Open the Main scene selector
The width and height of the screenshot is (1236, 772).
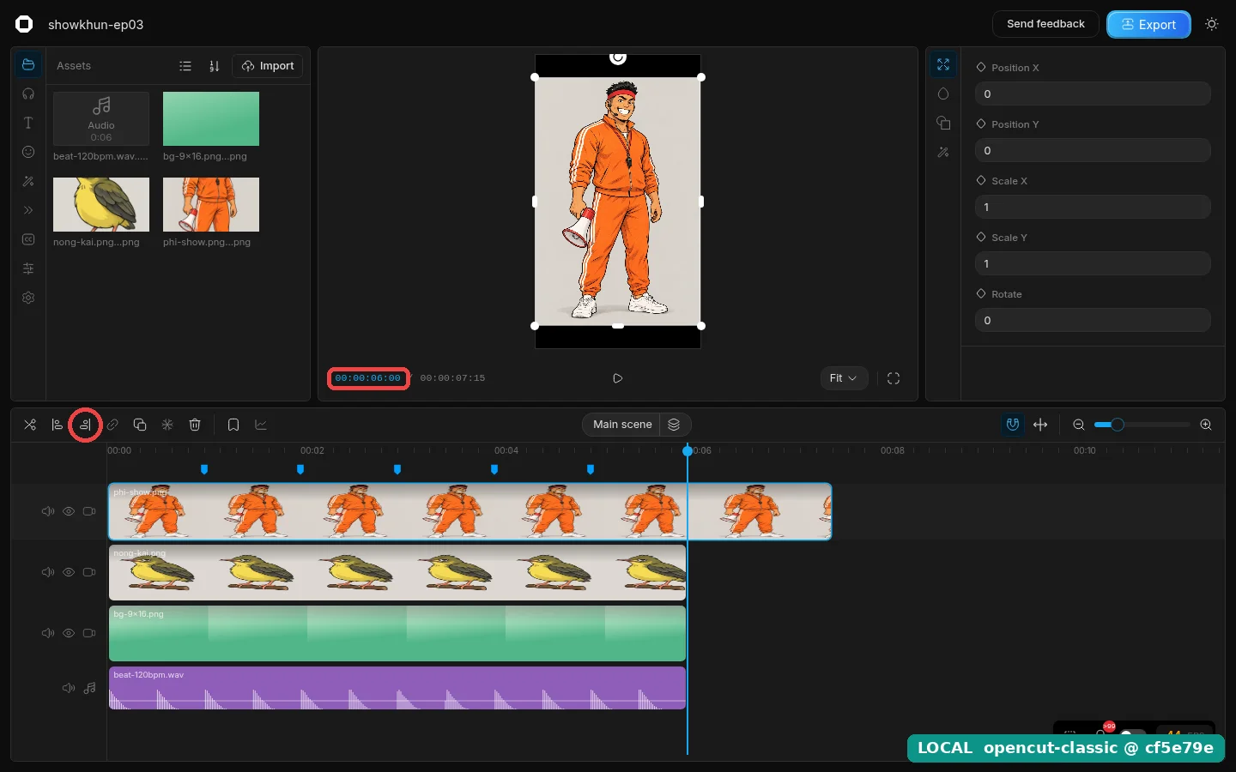point(622,425)
